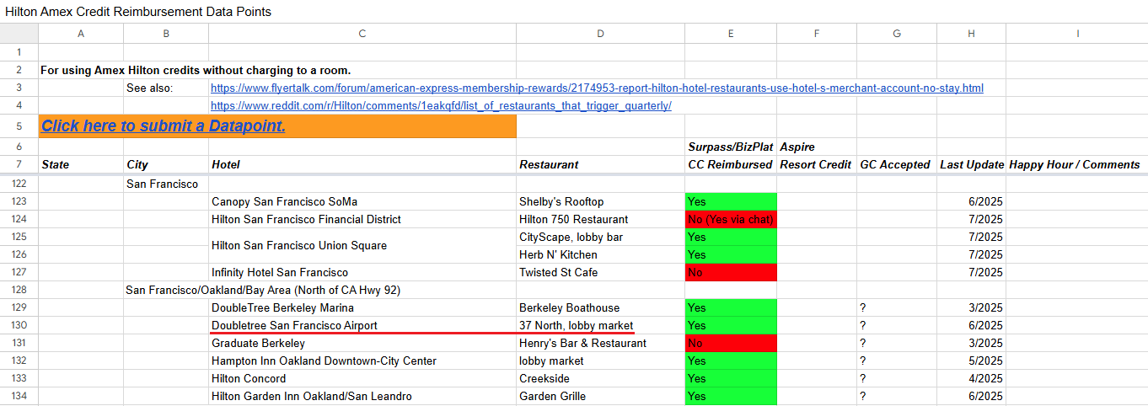Click the 'Happy Hour / Comments' header cell

coord(1074,165)
